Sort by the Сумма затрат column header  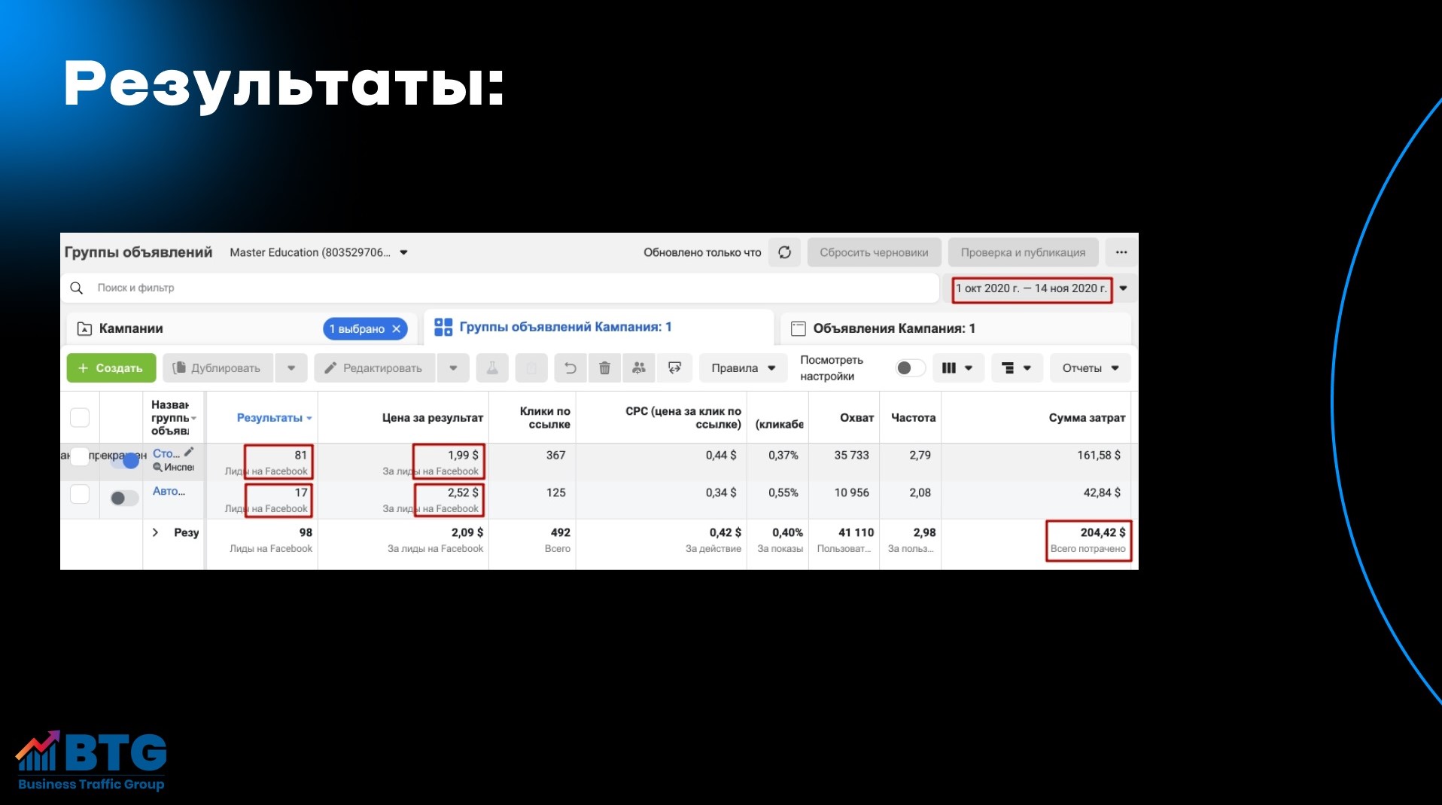1087,418
